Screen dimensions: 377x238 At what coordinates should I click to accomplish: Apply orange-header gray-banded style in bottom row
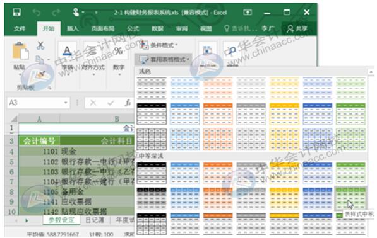point(218,224)
